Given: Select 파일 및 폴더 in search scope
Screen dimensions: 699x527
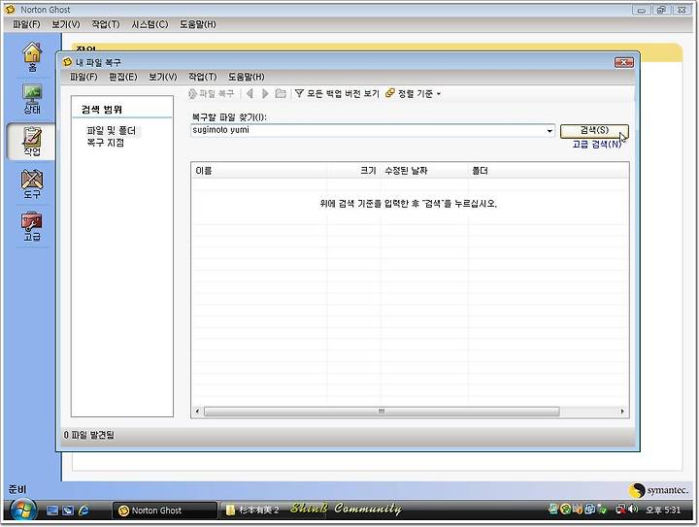Looking at the screenshot, I should (112, 130).
